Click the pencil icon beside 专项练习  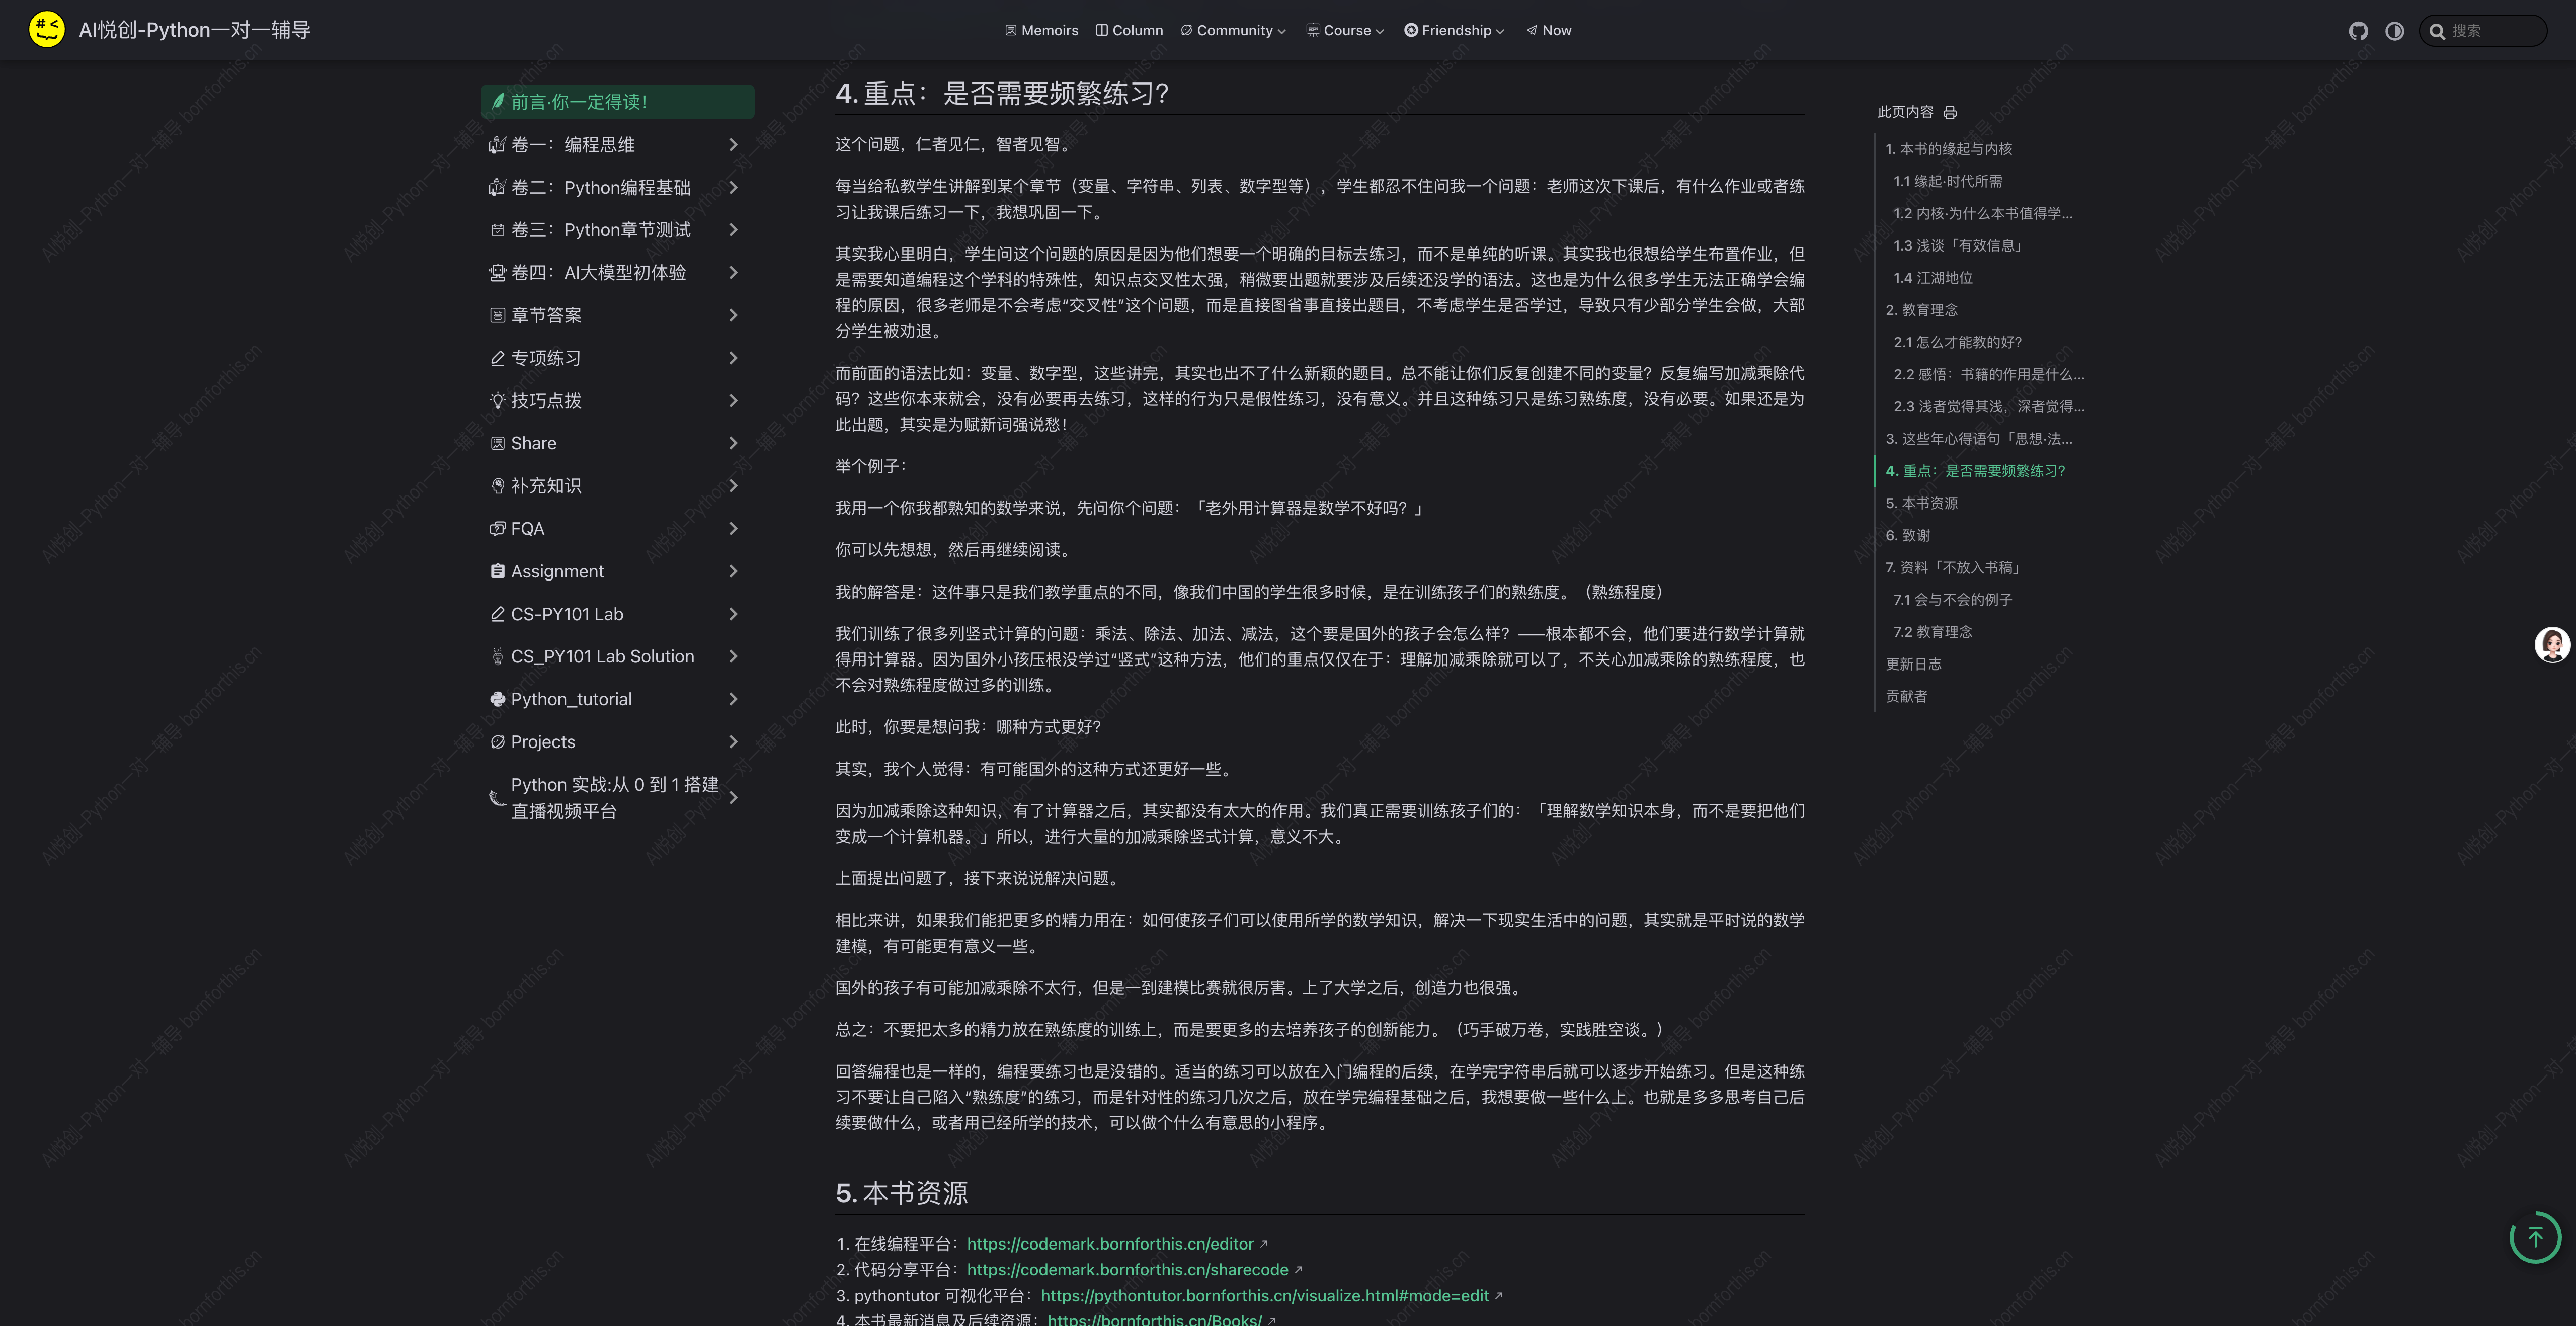click(x=497, y=358)
